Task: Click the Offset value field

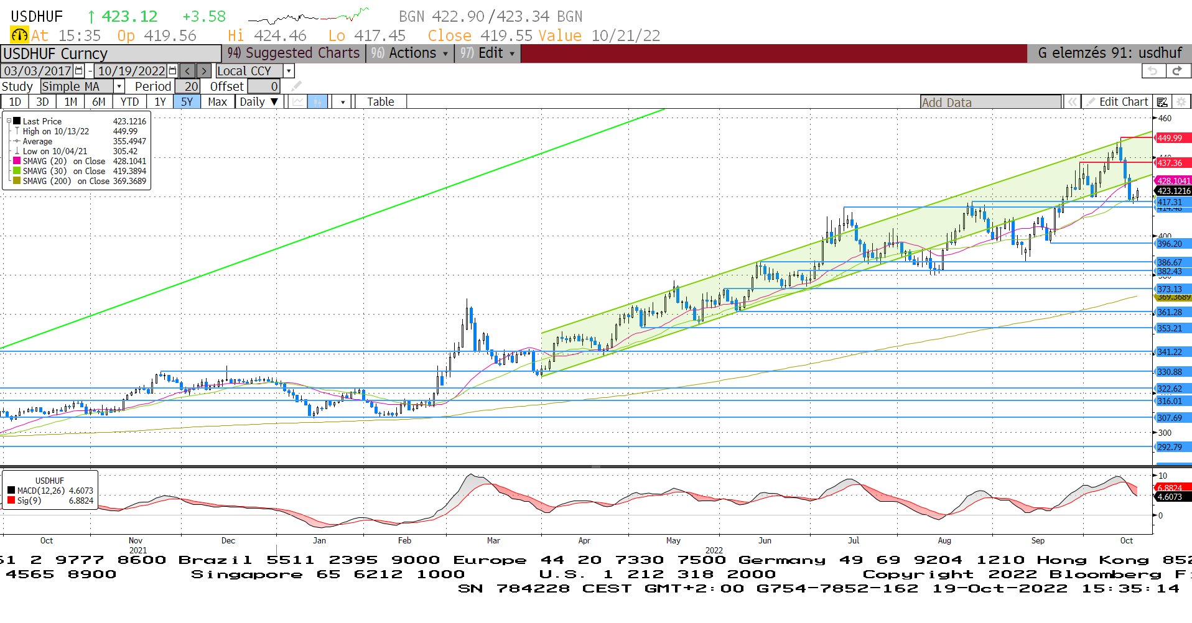Action: coord(264,86)
